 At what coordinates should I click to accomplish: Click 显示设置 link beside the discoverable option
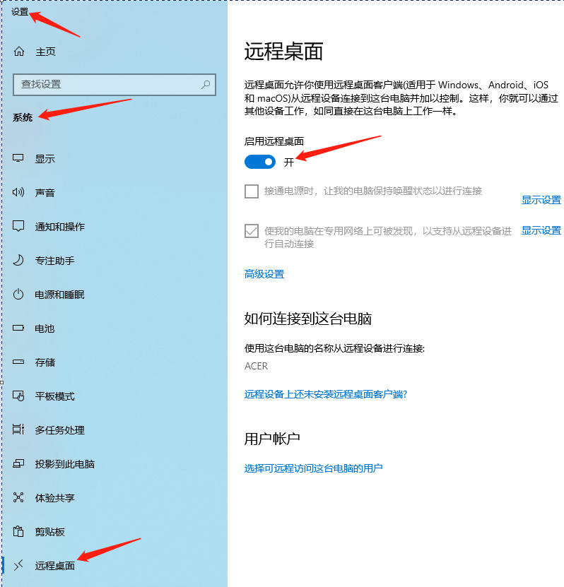pyautogui.click(x=541, y=230)
